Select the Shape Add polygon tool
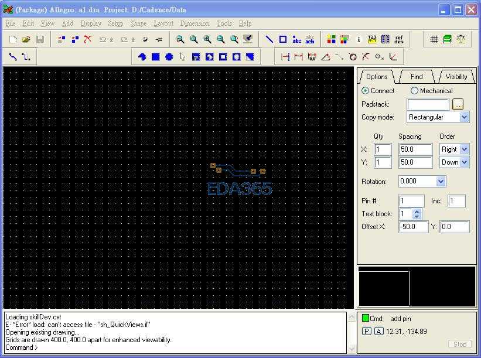The image size is (481, 358). click(142, 57)
